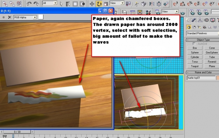Collapse the Object Type rollout
This screenshot has width=219, height=138.
pyautogui.click(x=203, y=40)
